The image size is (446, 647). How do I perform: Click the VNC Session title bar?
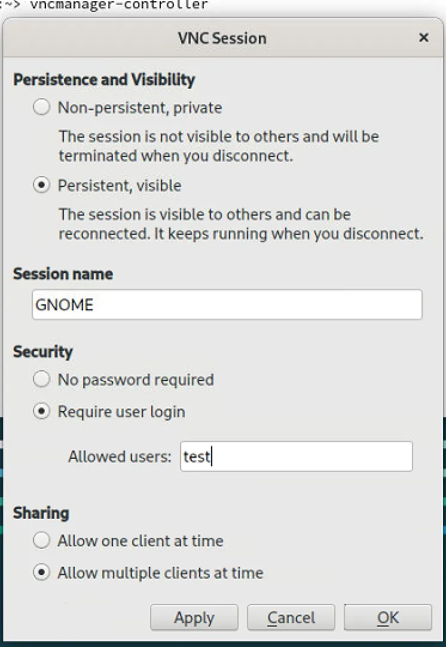coord(222,38)
